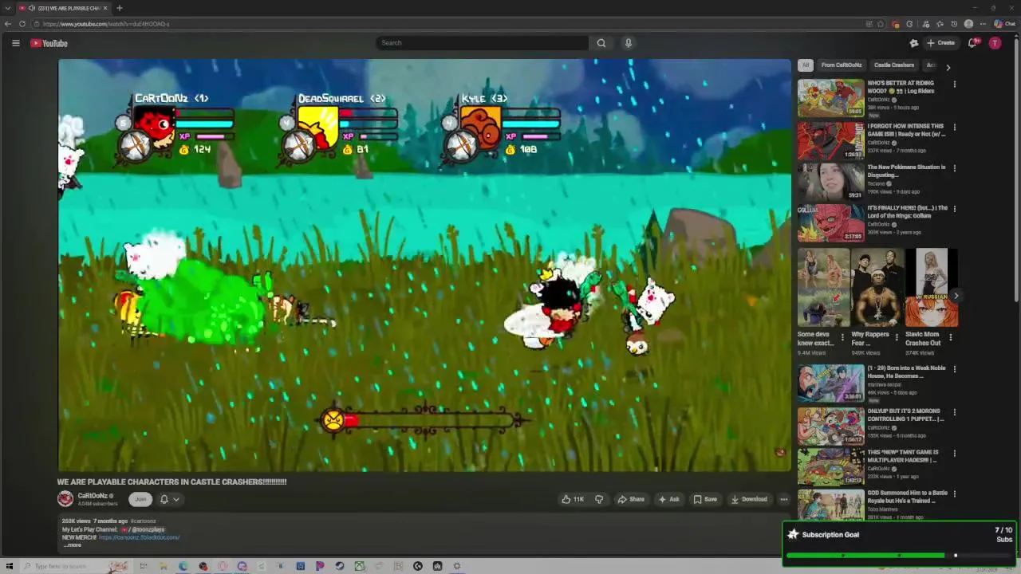
Task: Open @toonzplays channel link
Action: click(148, 529)
